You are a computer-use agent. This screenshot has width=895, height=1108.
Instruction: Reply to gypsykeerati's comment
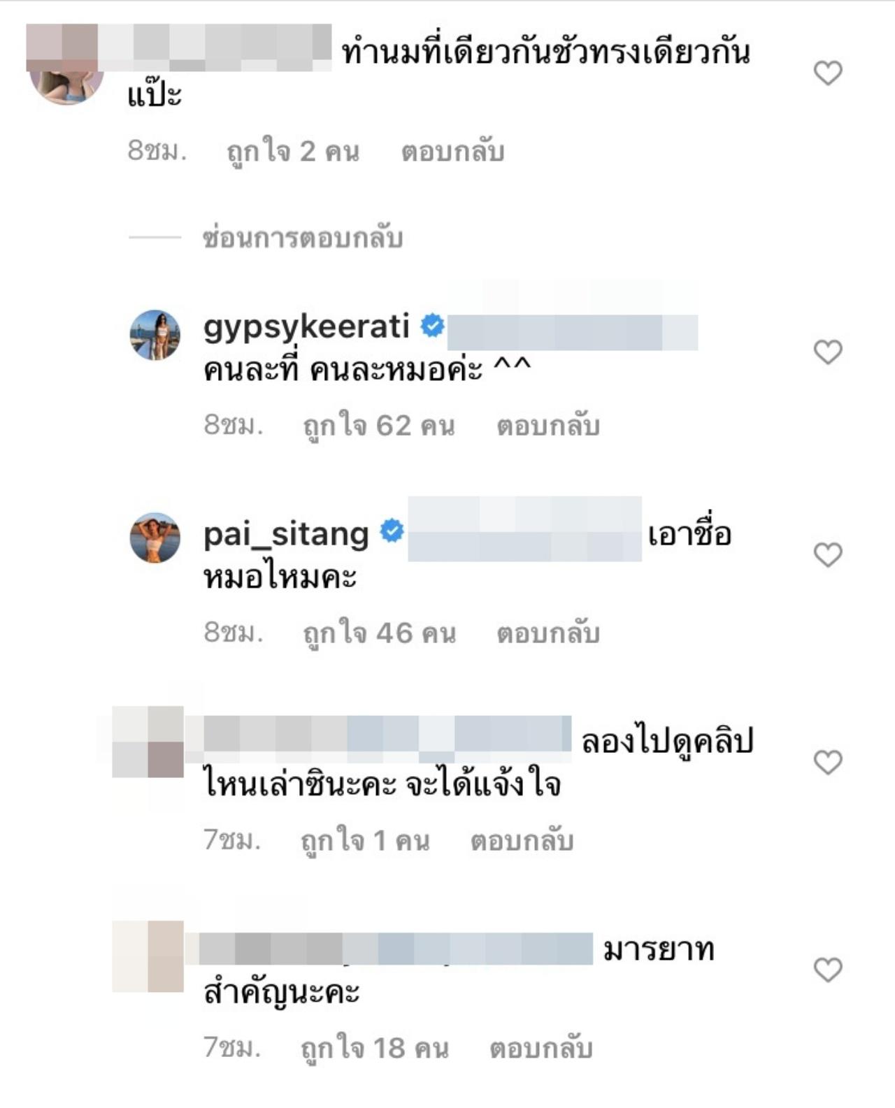click(548, 425)
